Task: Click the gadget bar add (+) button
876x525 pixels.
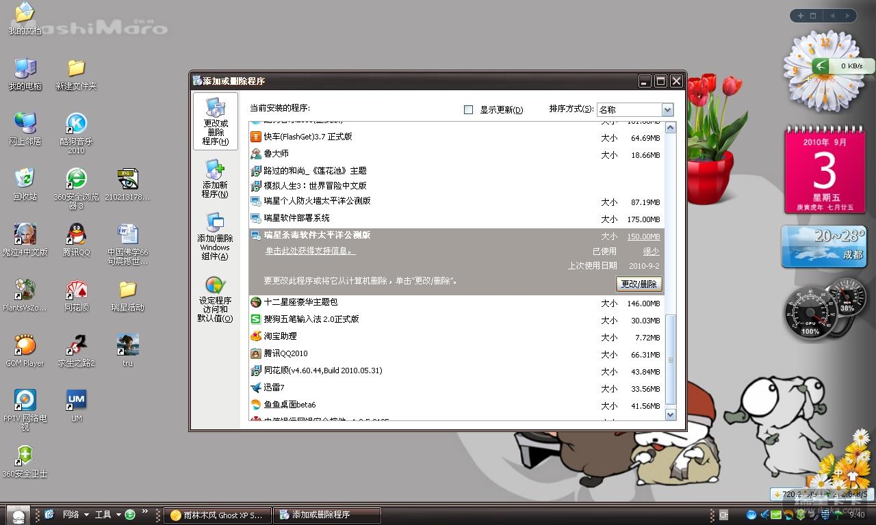Action: (800, 15)
